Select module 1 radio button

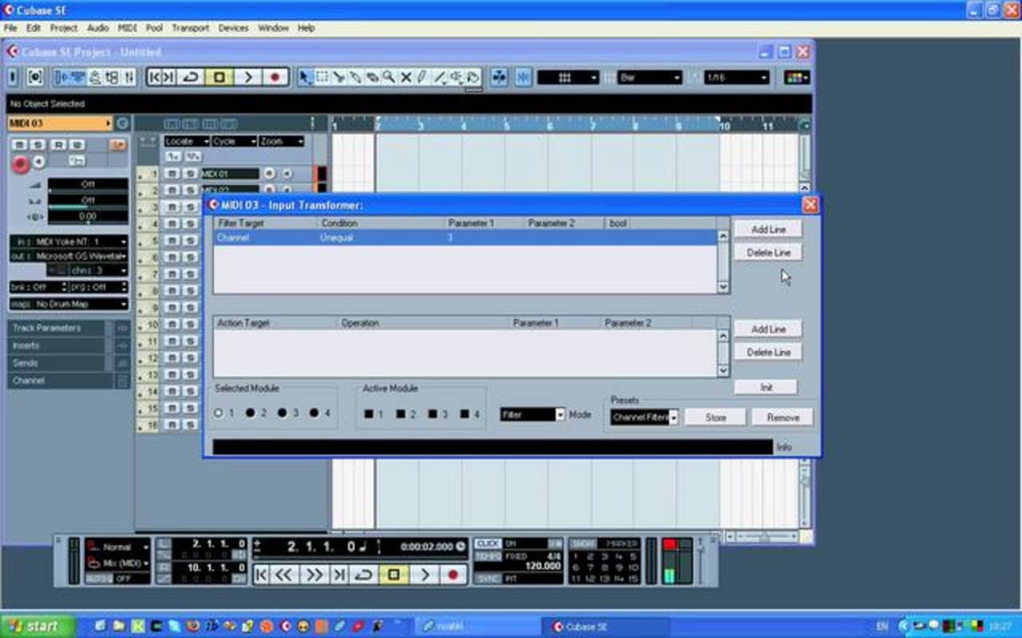219,413
